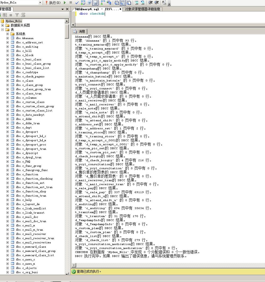The image size is (265, 282).
Task: Click the Object Explorer vertical scrollbar thumb
Action: 67,31
